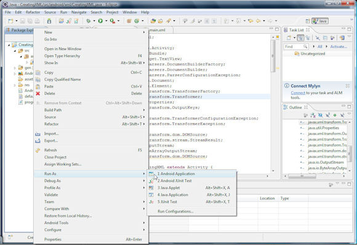This screenshot has width=357, height=245.
Task: Click the New wizard toolbar icon
Action: (x=10, y=21)
